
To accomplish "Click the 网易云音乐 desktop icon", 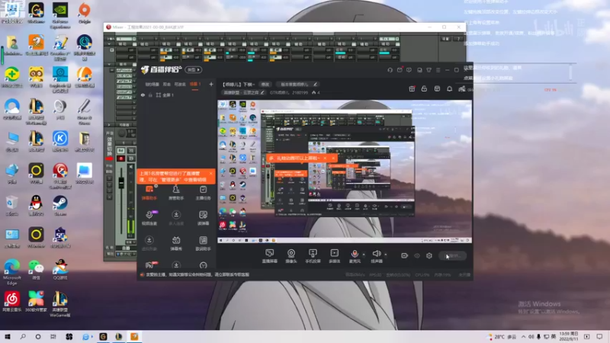I will pos(11,302).
